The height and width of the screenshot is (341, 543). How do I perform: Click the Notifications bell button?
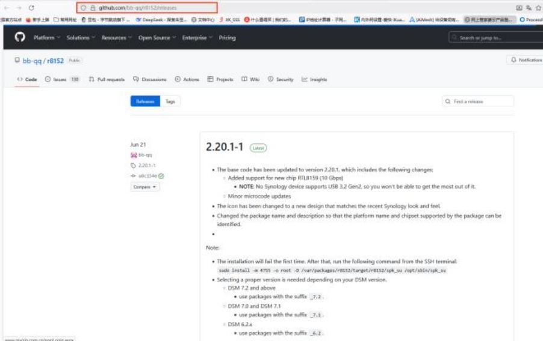click(526, 60)
